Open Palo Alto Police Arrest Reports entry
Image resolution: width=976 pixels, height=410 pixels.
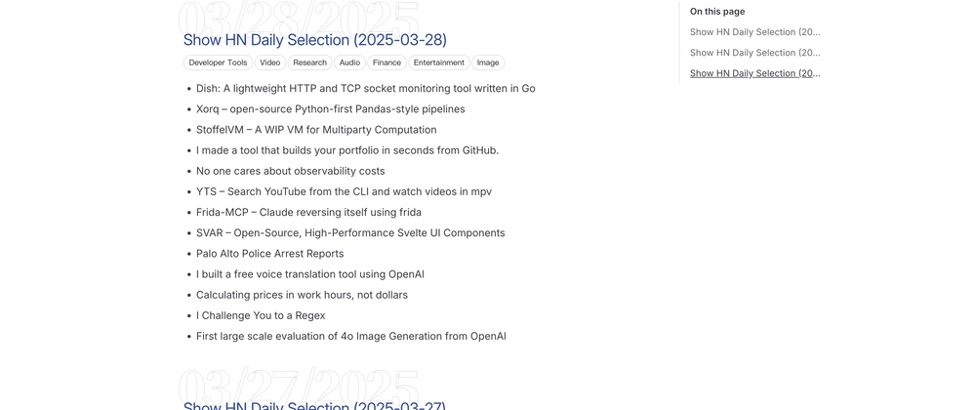click(270, 253)
